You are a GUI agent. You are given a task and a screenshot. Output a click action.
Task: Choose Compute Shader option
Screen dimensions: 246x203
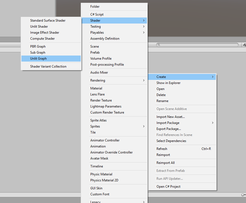click(x=42, y=39)
